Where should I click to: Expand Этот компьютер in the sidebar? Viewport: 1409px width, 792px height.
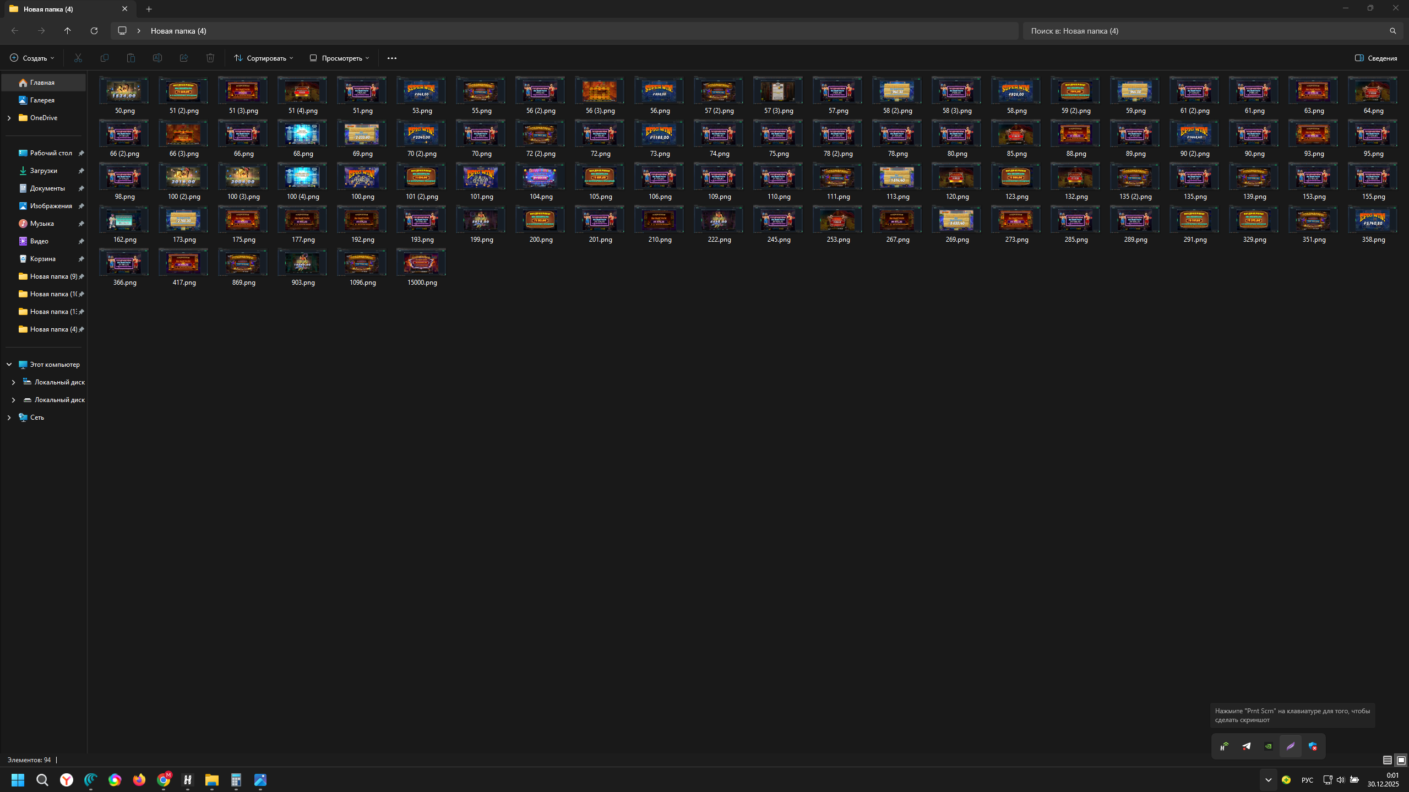[x=9, y=364]
